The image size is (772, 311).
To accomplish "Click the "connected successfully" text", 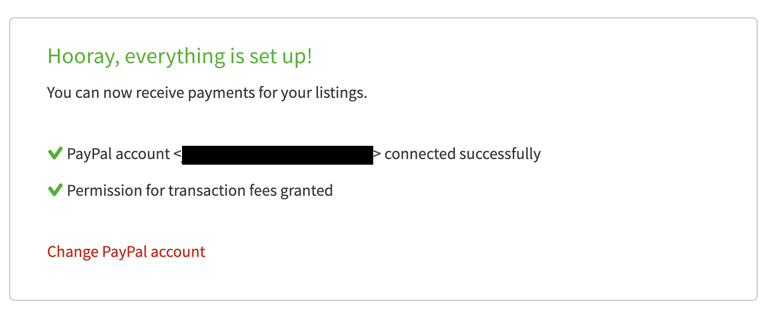I will [462, 153].
